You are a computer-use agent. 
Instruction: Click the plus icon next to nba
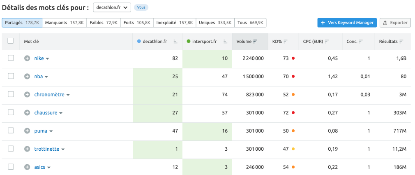[x=27, y=77]
